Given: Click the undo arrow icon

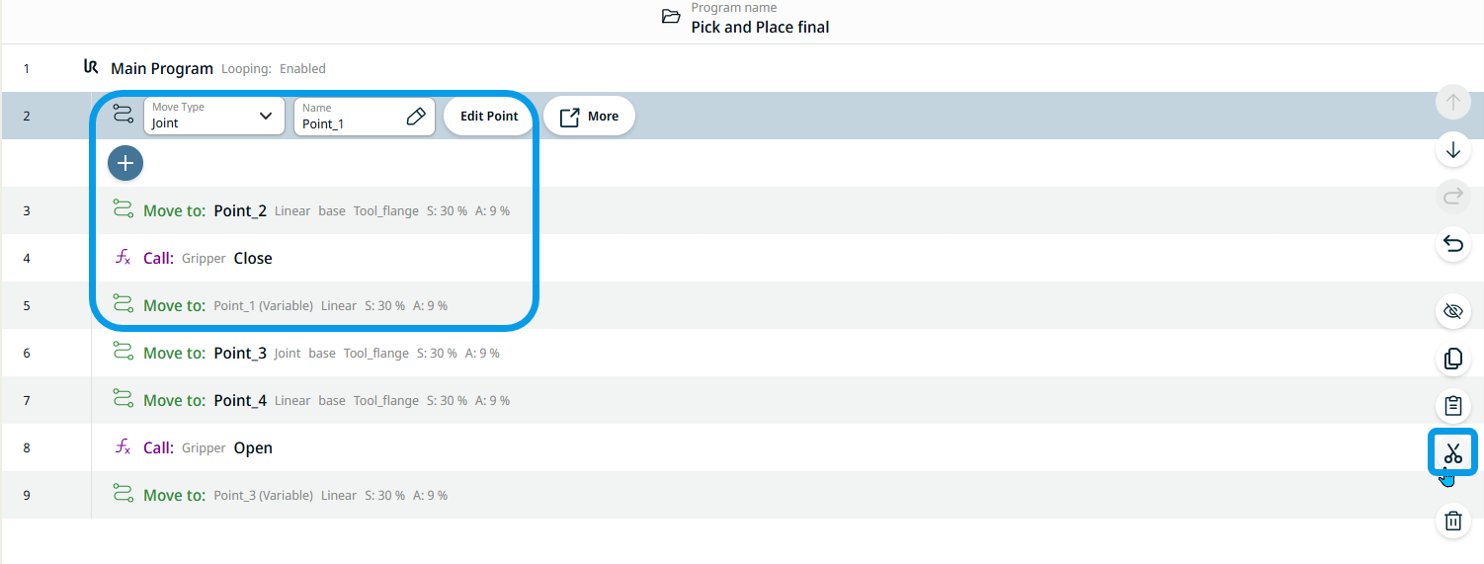Looking at the screenshot, I should click(1452, 244).
